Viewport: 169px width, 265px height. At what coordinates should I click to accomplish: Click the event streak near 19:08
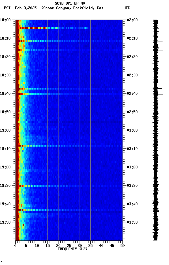point(70,146)
